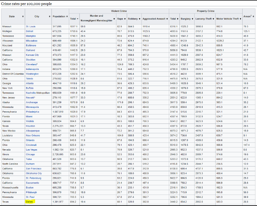
Task: Sort table by City column arrows
Action: (x=50, y=16)
